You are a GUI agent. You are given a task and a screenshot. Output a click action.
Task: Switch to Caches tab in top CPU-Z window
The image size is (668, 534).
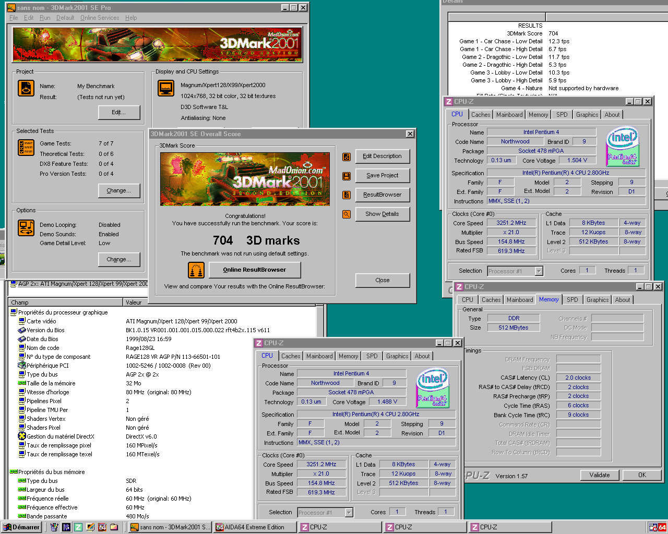(x=481, y=115)
